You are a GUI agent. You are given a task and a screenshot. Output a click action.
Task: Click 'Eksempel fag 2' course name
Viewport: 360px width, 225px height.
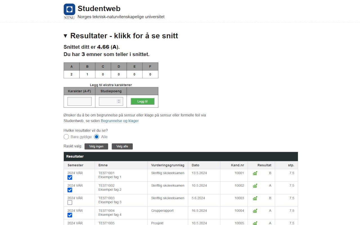click(110, 190)
